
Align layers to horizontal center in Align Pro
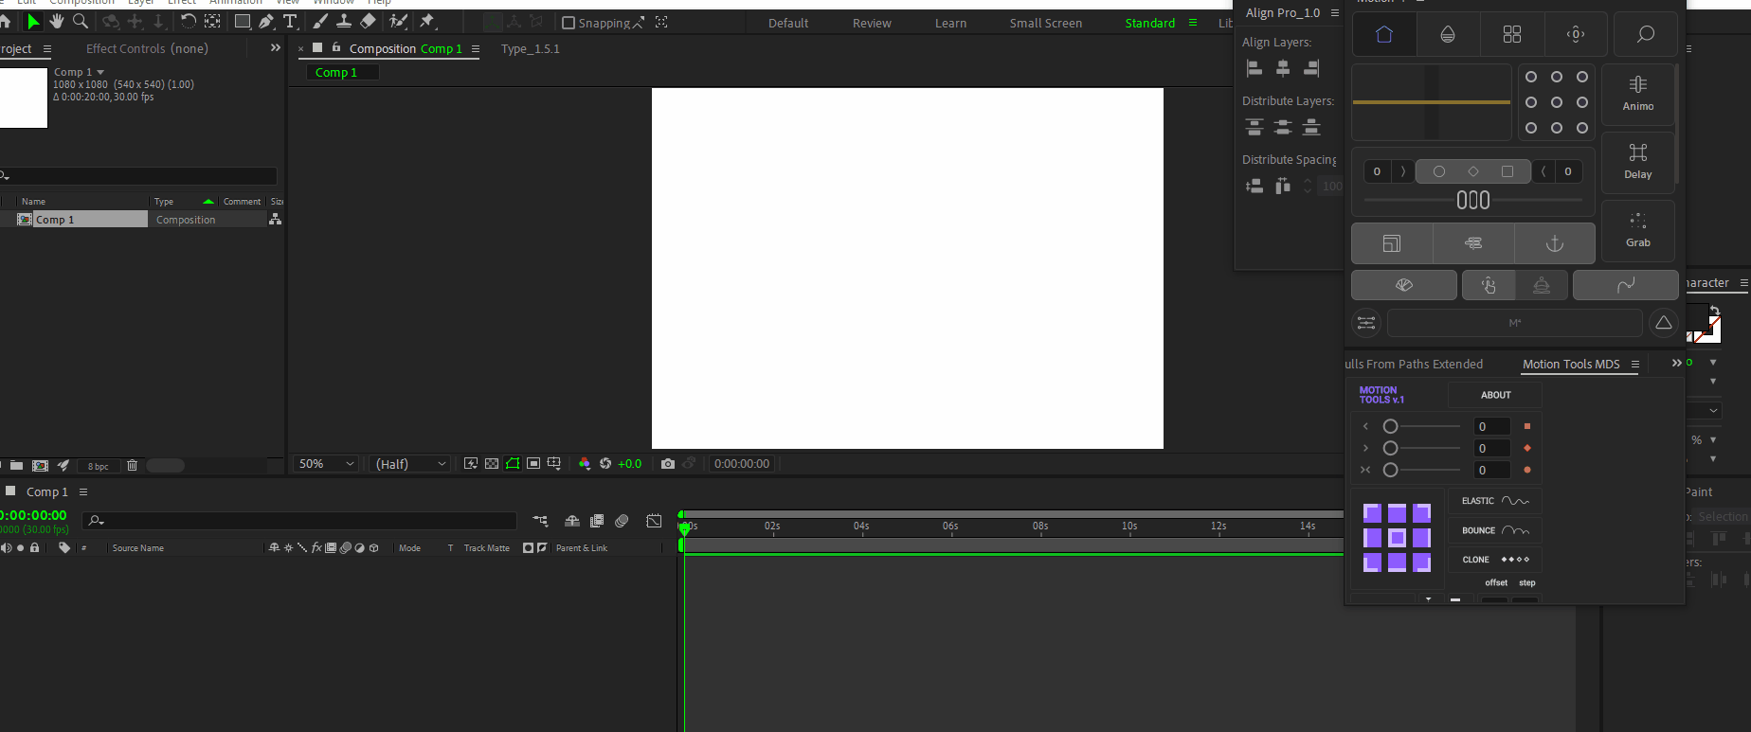(x=1283, y=68)
